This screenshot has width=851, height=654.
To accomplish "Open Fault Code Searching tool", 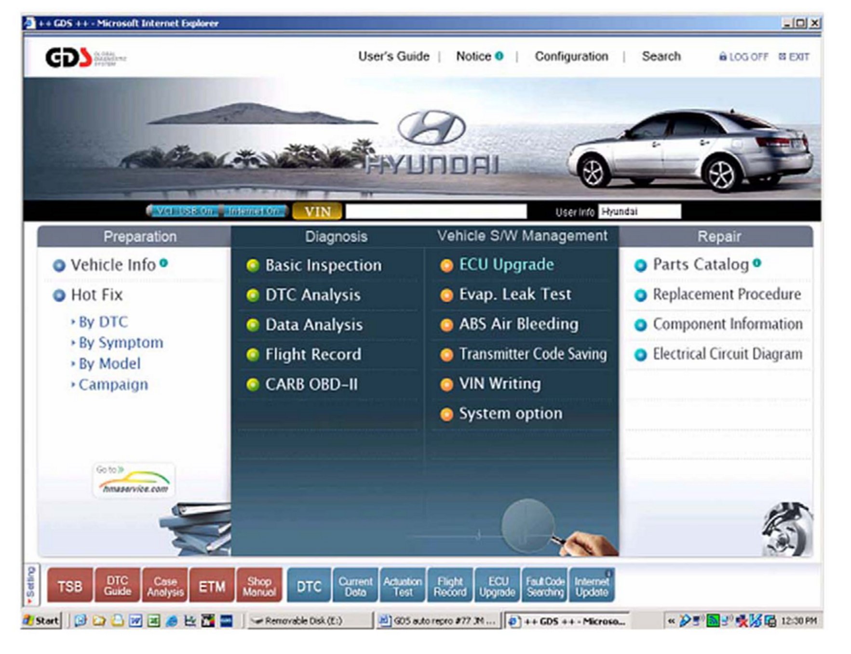I will (545, 586).
